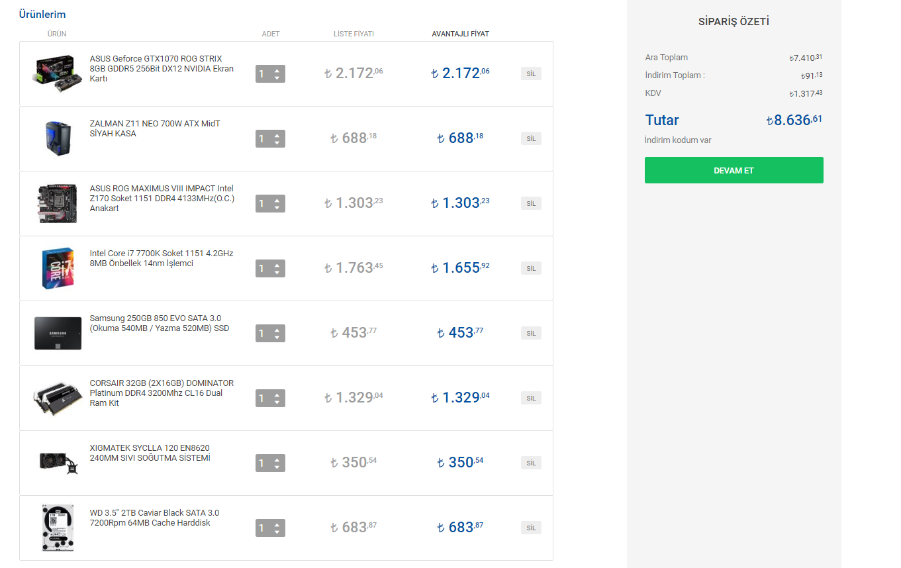Click the blue price 350,54
901x568 pixels.
pyautogui.click(x=460, y=462)
